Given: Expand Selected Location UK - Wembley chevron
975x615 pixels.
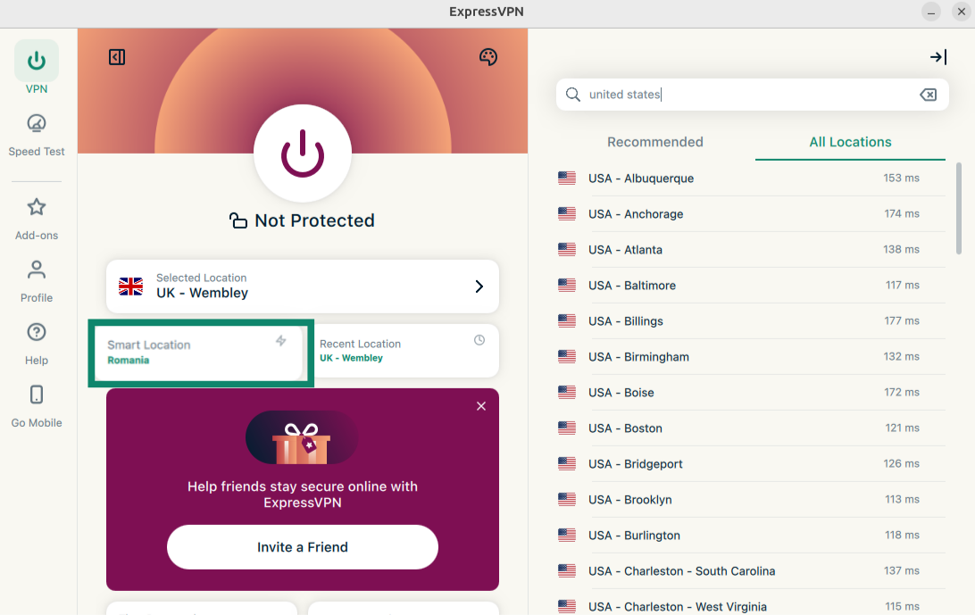Looking at the screenshot, I should click(479, 287).
